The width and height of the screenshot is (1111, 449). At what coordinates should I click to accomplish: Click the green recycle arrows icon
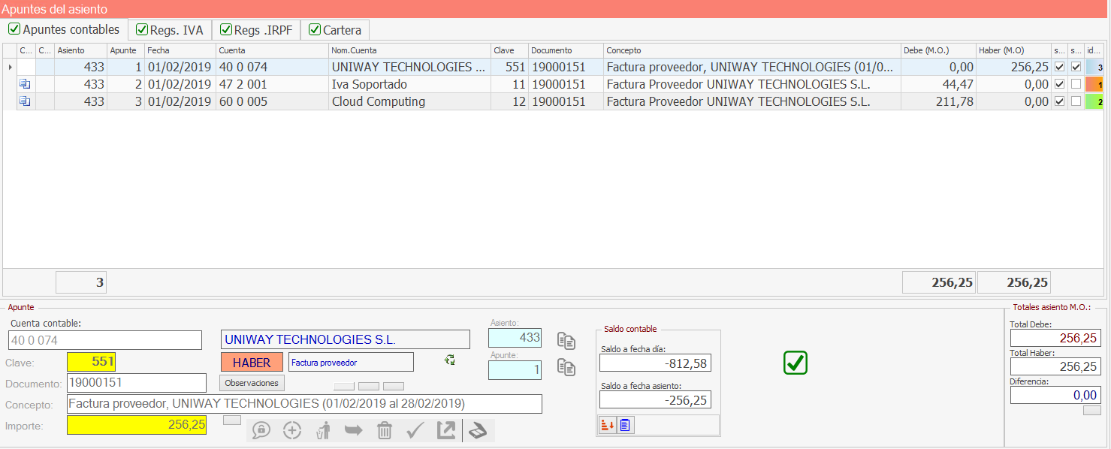[x=450, y=360]
